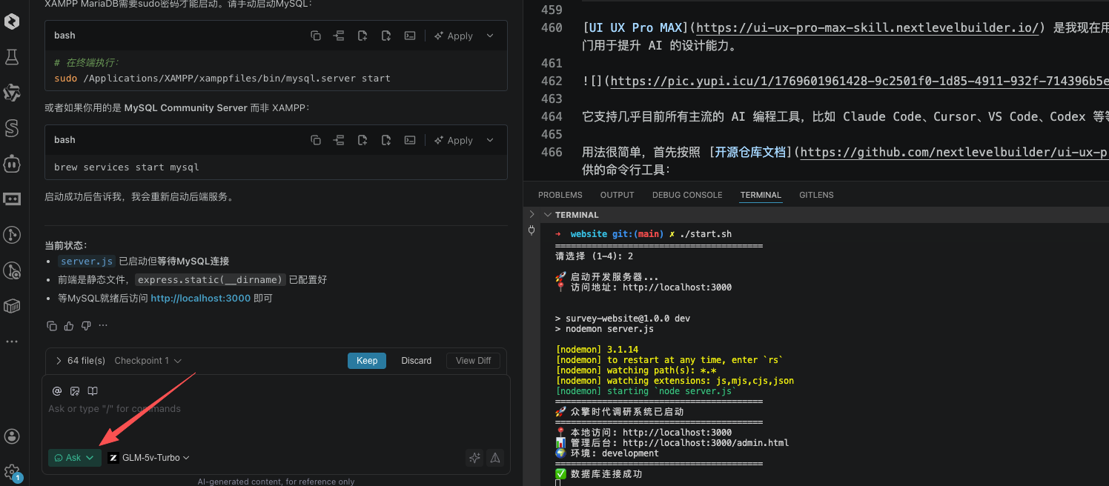Attach an image to the chat input
This screenshot has height=486, width=1109.
click(75, 390)
